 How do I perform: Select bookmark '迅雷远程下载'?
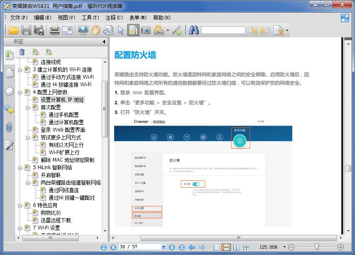56,221
